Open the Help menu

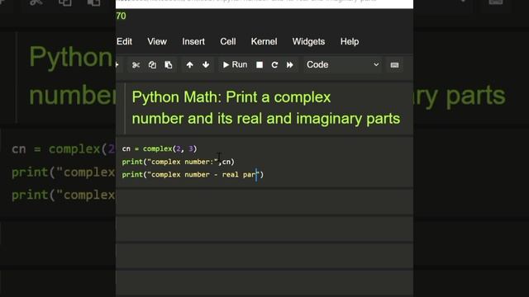pos(350,42)
